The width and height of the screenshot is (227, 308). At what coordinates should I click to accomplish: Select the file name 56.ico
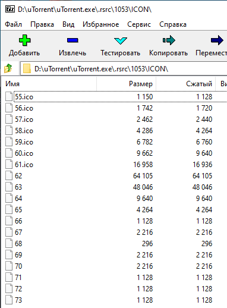pos(24,108)
